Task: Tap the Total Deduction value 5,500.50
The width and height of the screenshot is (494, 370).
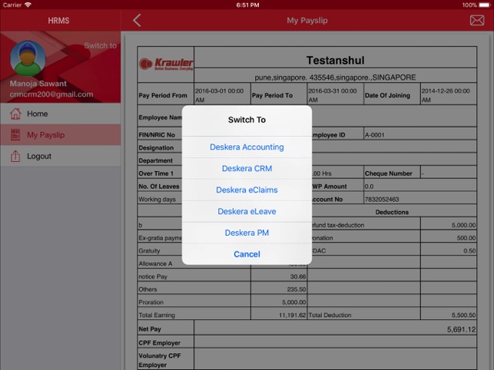Action: [x=463, y=315]
